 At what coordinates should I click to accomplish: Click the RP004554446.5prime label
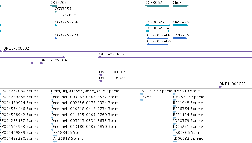[19, 109]
